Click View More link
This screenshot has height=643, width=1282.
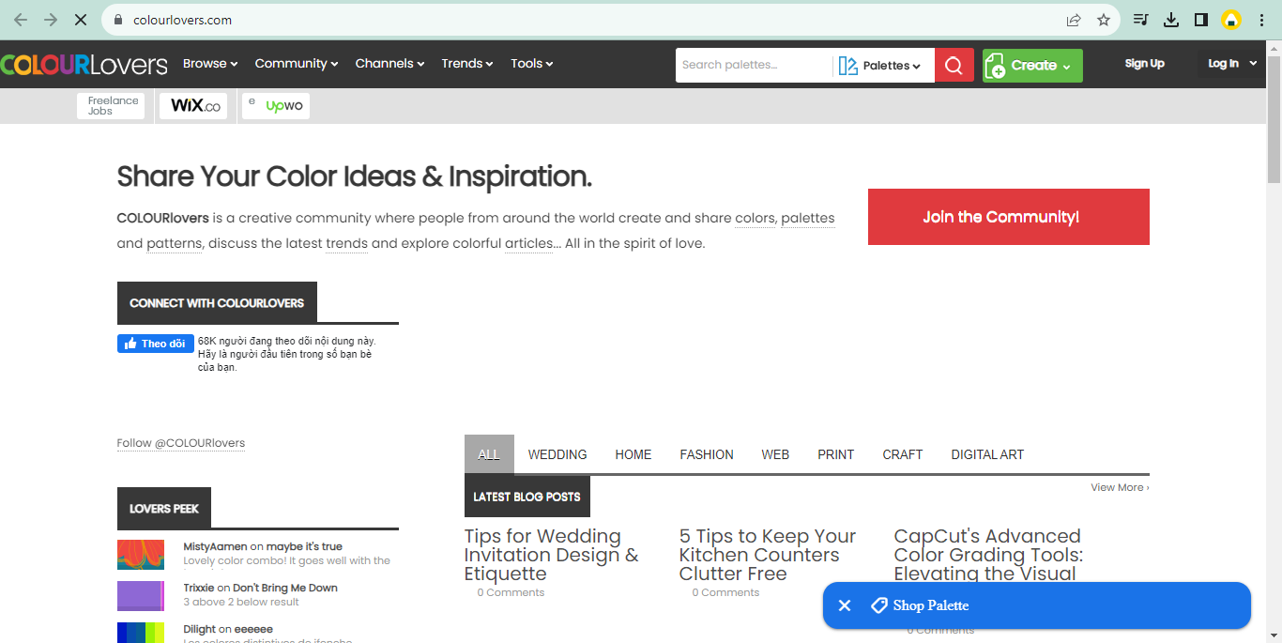point(1120,487)
